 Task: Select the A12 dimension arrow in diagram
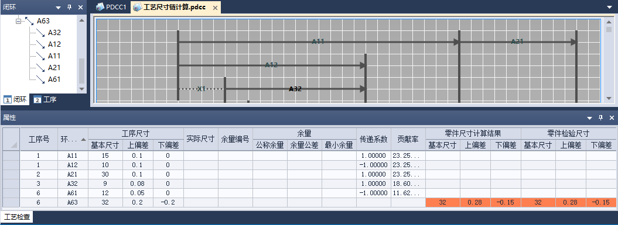[x=271, y=65]
